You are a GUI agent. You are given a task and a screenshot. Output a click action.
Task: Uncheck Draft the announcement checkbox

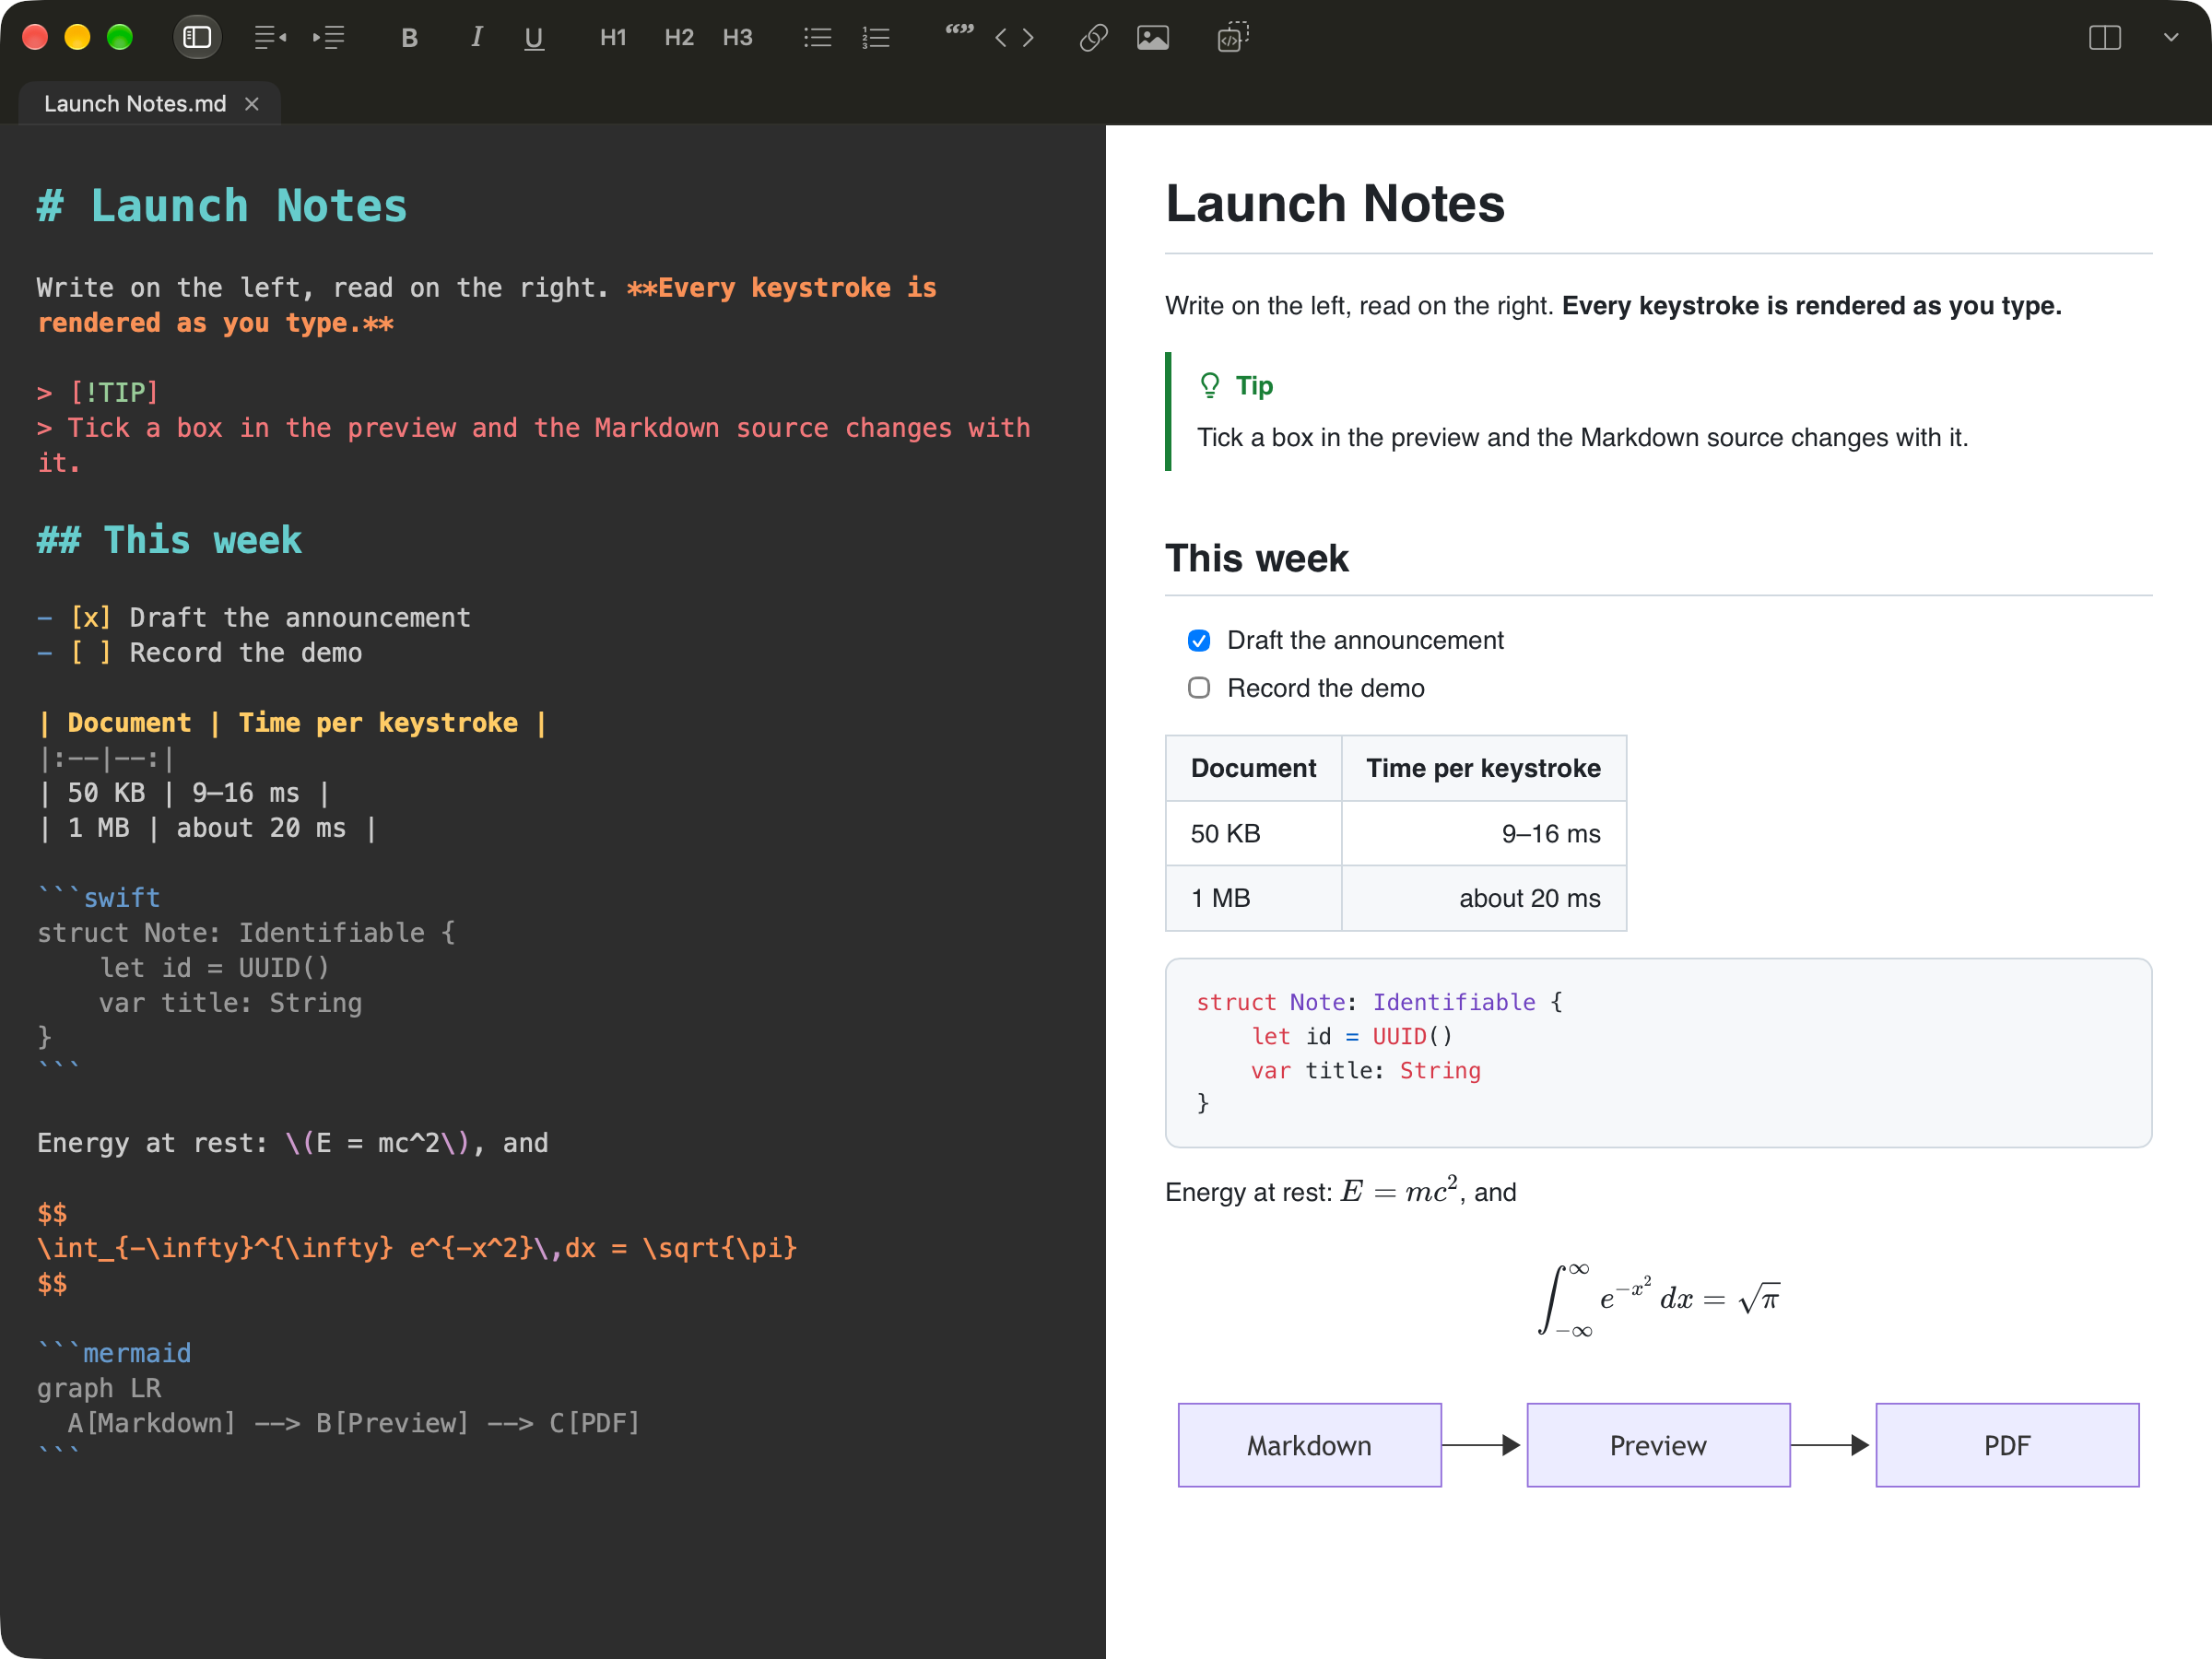click(1199, 641)
